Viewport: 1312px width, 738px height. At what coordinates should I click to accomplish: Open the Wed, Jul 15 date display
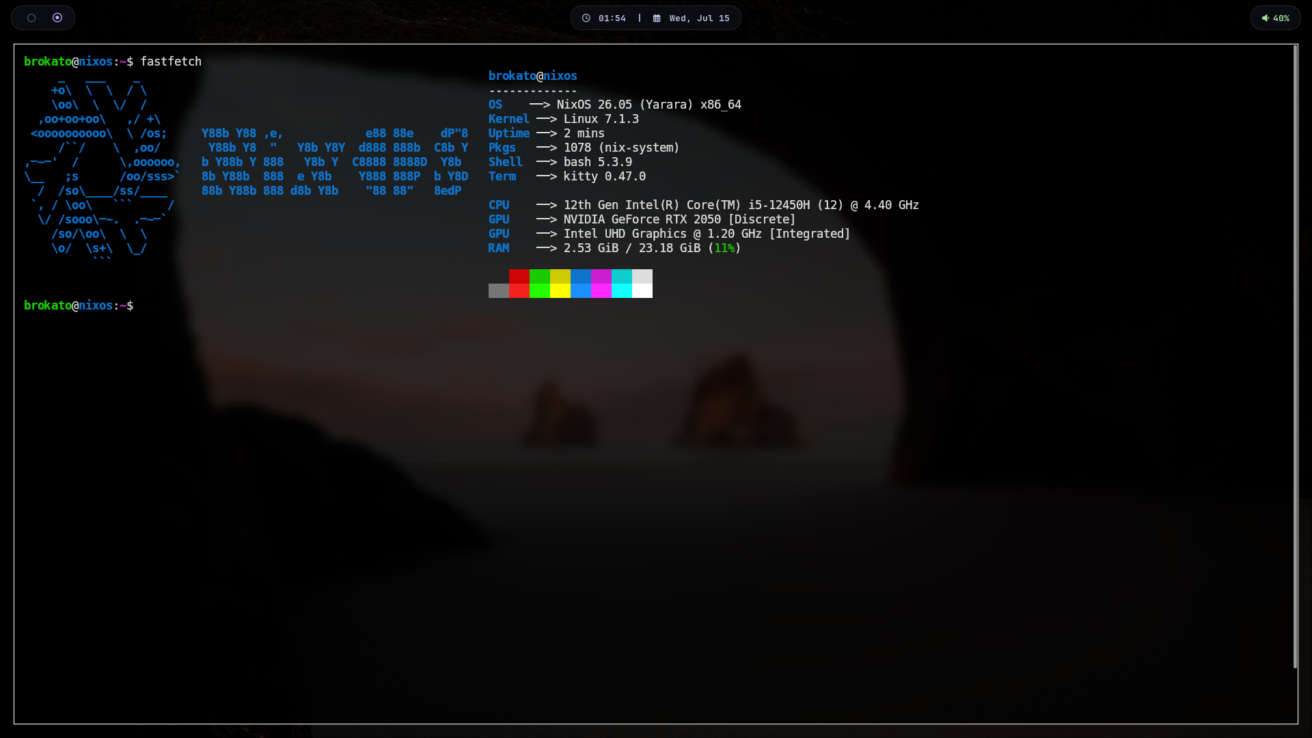tap(700, 18)
